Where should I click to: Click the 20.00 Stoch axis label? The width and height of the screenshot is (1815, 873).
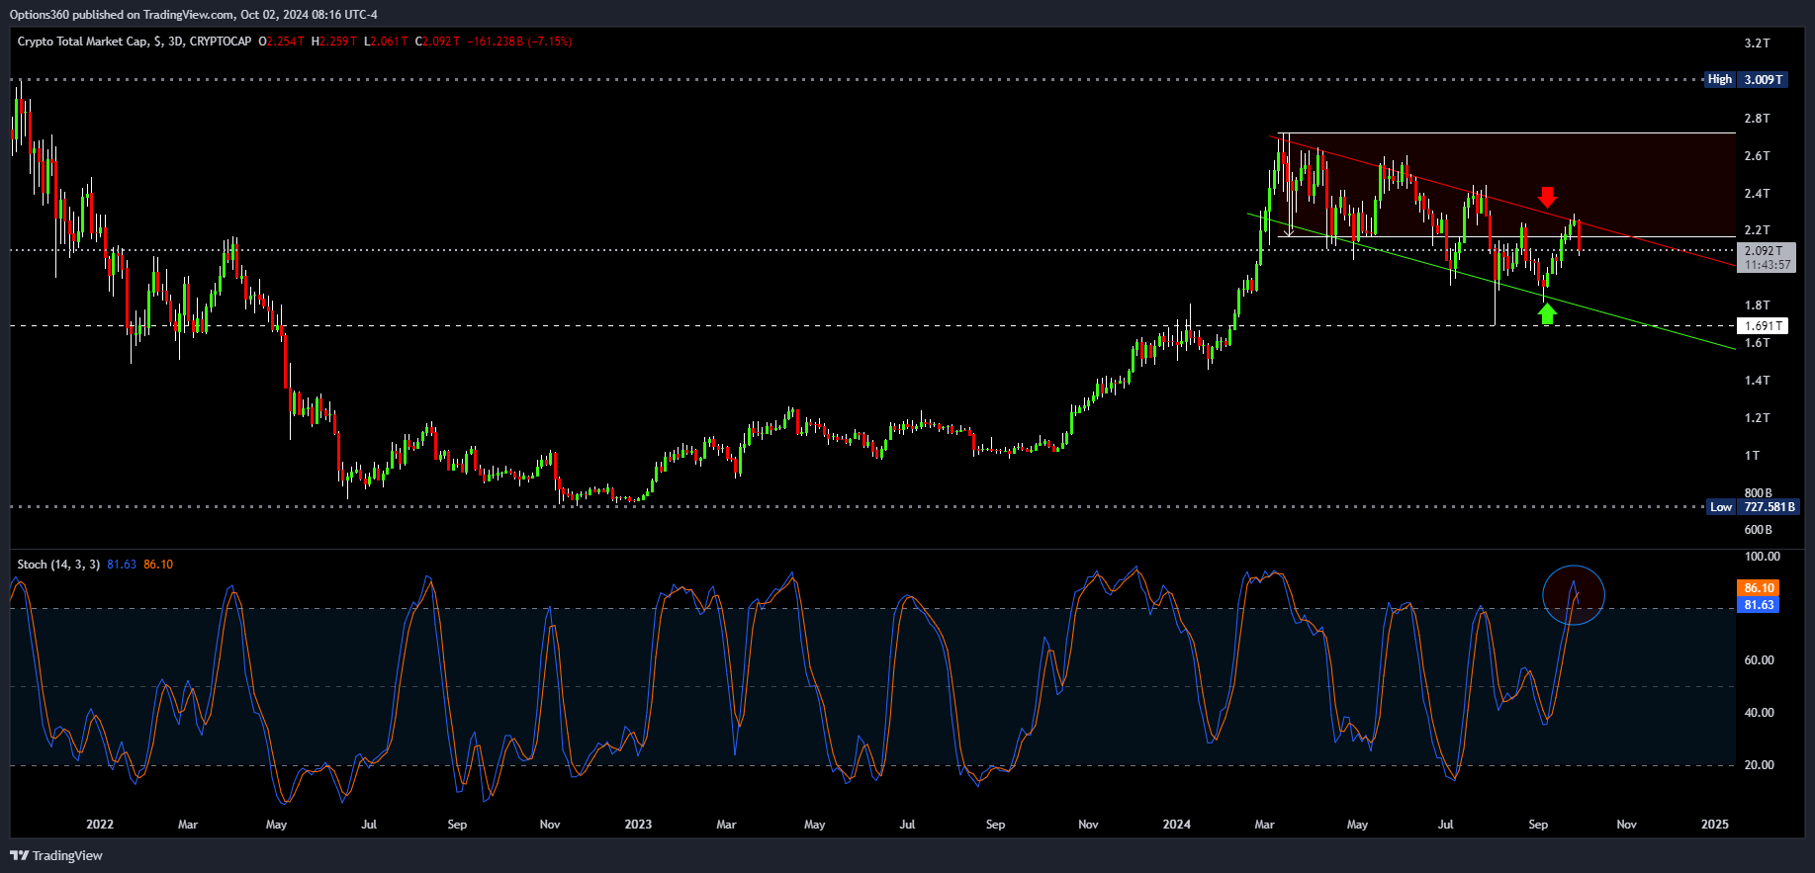click(1759, 765)
